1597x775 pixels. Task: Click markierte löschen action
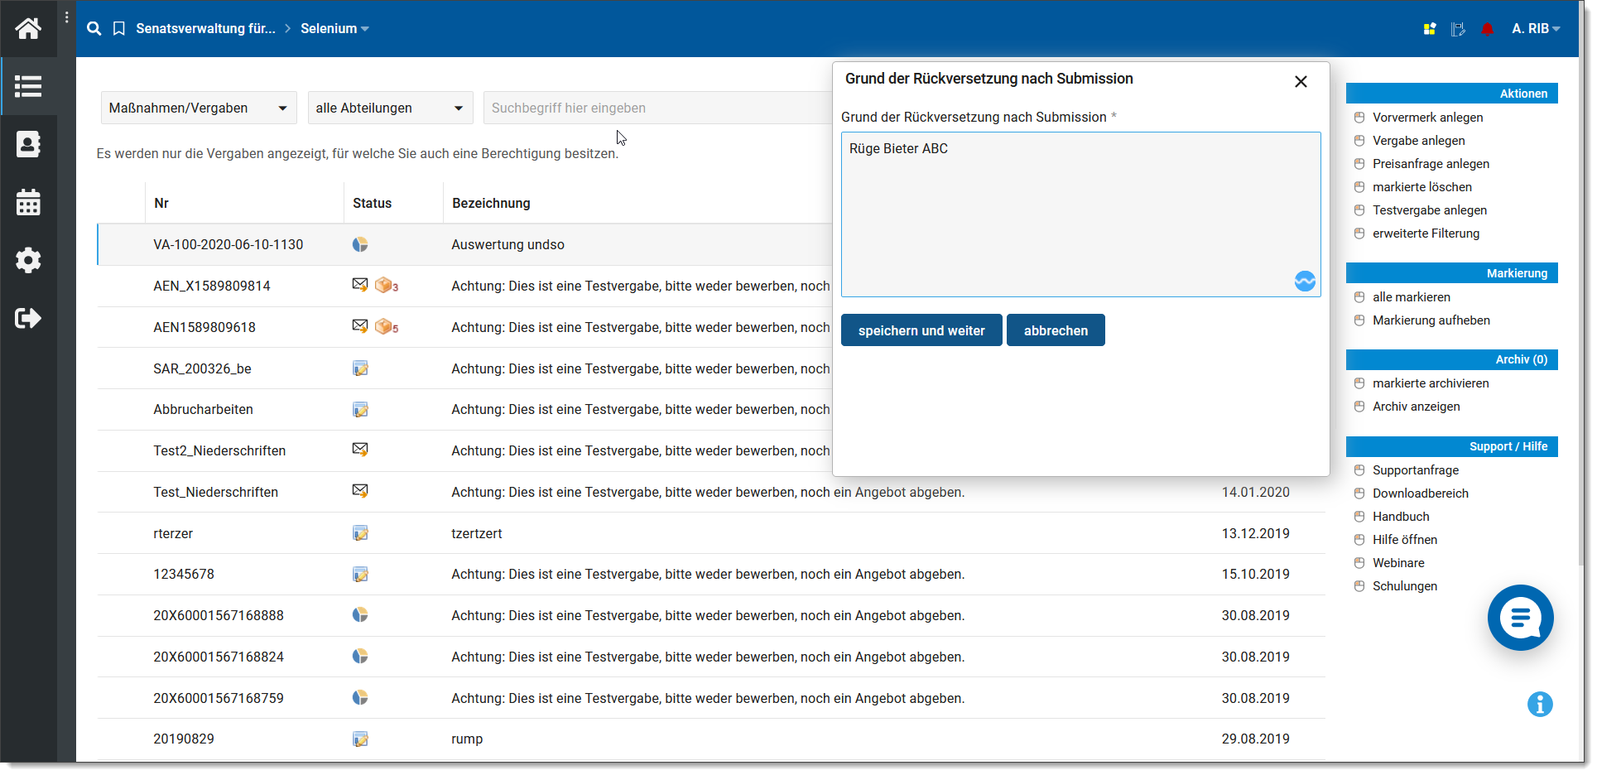click(x=1421, y=187)
